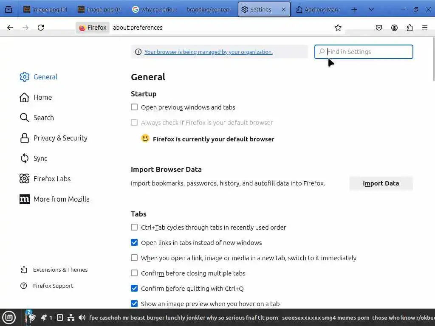The width and height of the screenshot is (435, 326).
Task: Click the magnifier icon in Find in Settings
Action: coord(322,51)
